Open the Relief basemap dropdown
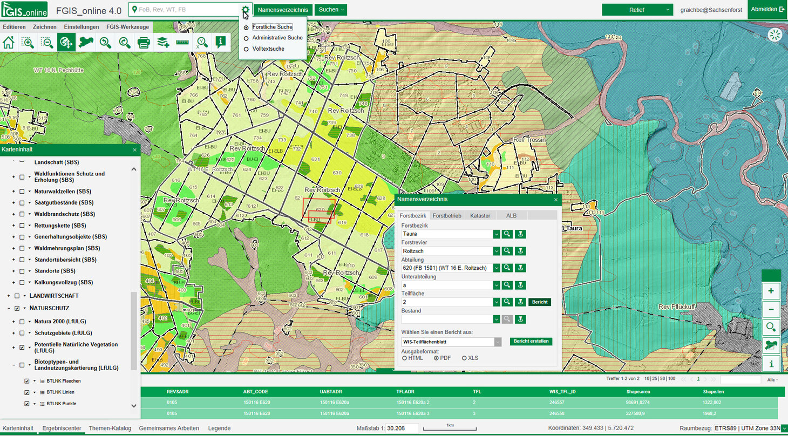Viewport: 788px width, 436px height. coord(637,9)
